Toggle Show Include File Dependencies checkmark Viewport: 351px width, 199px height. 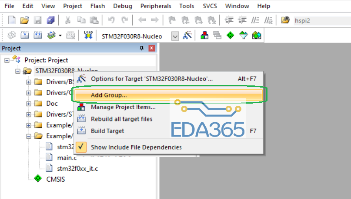(81, 147)
